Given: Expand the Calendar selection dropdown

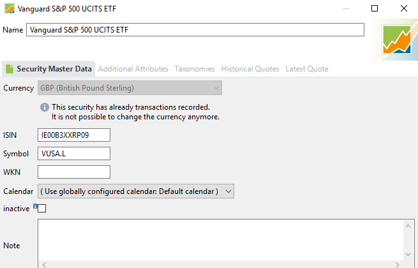Looking at the screenshot, I should tap(136, 191).
